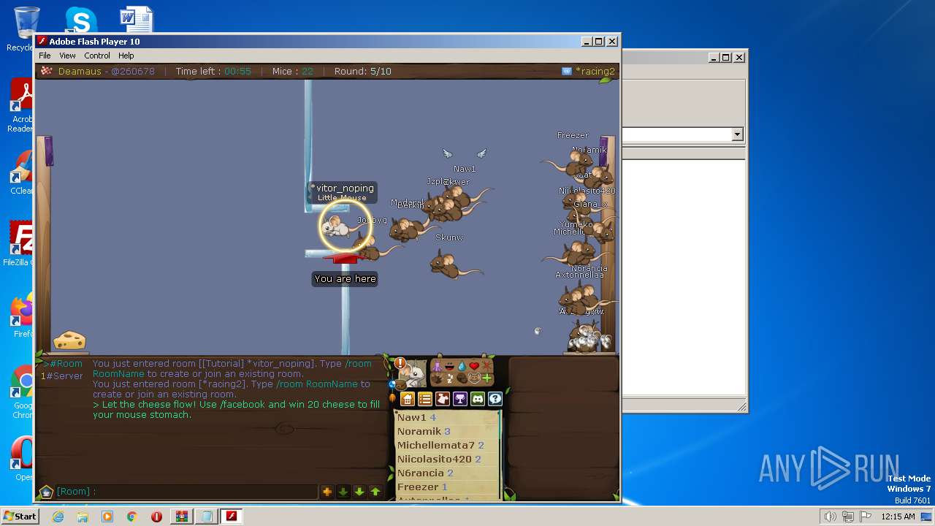Viewport: 935px width, 526px height.
Task: Click the angry emote icon
Action: click(x=486, y=366)
